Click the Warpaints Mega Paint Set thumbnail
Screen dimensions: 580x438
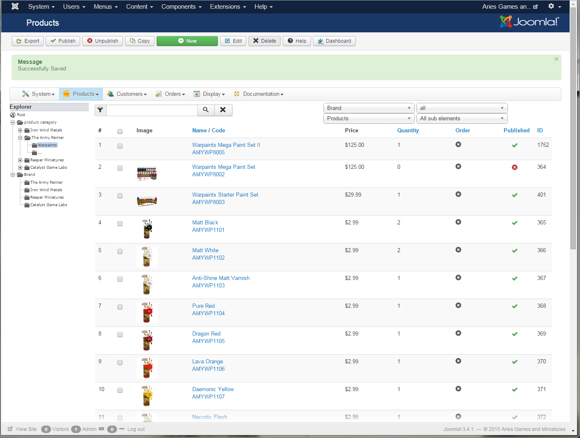pyautogui.click(x=147, y=173)
